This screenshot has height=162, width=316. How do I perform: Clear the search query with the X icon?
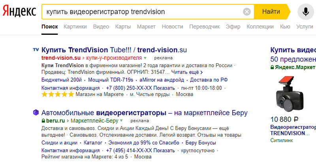pos(246,12)
